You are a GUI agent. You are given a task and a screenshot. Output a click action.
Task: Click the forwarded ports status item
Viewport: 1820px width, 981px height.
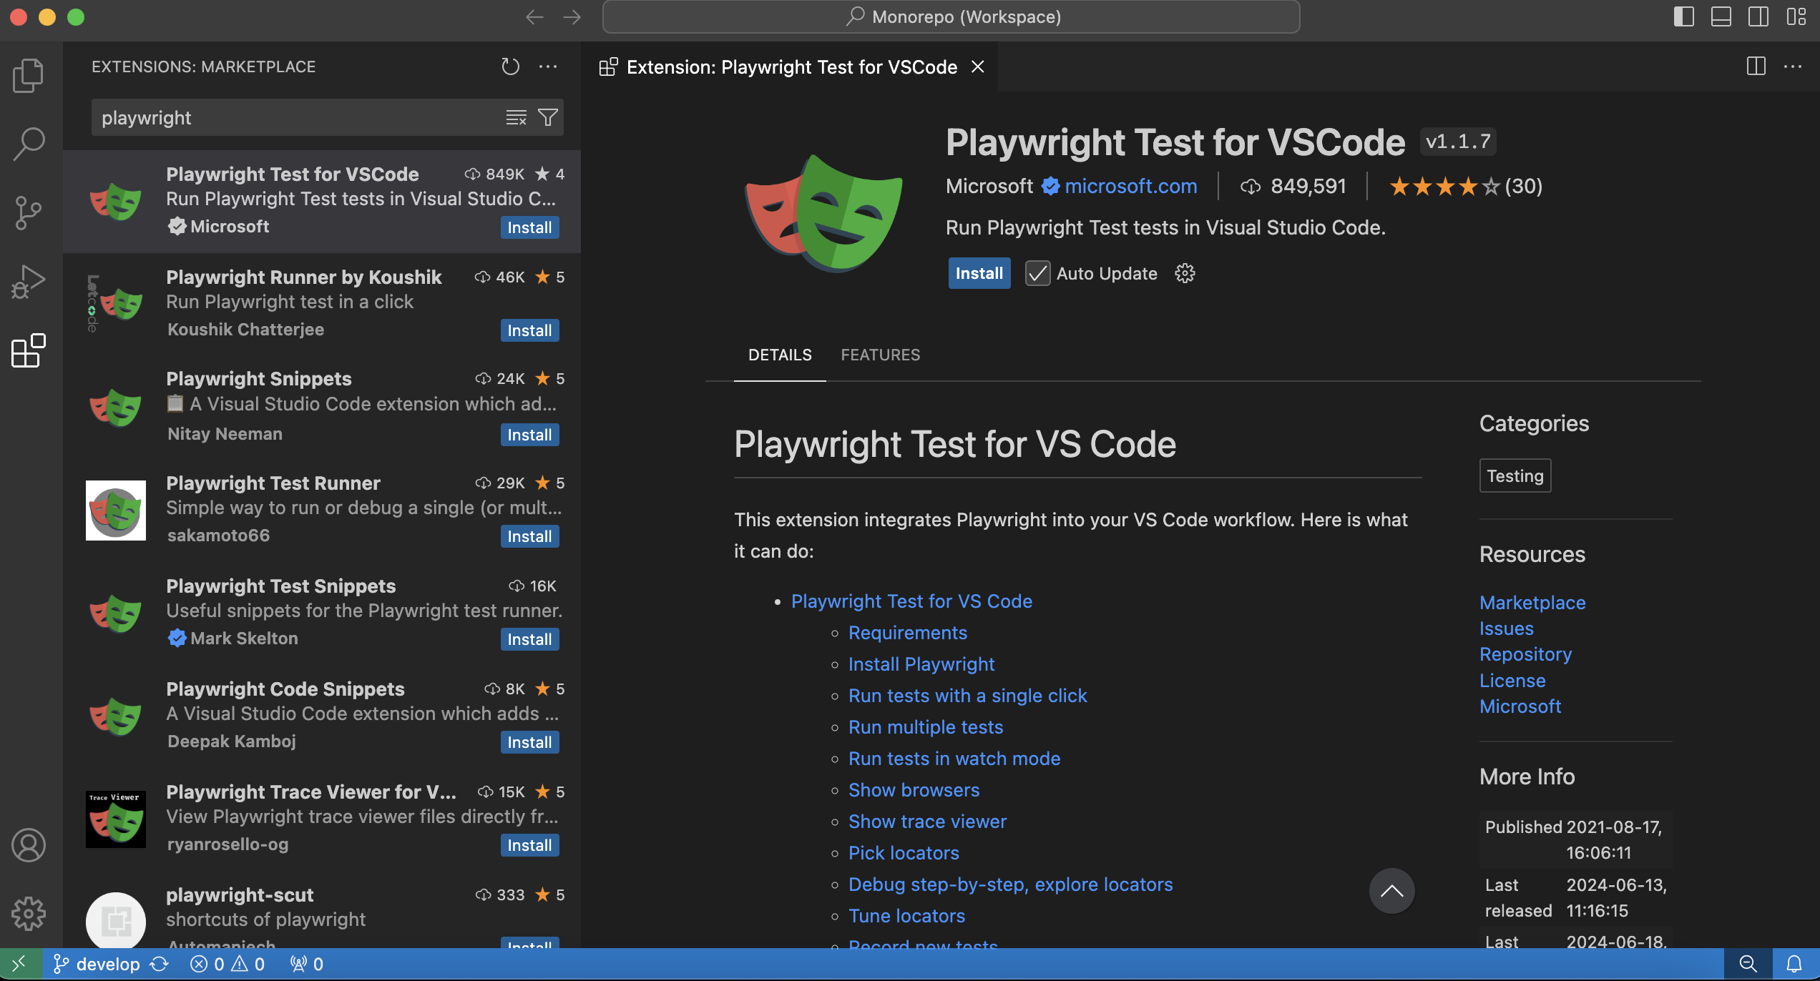tap(306, 964)
